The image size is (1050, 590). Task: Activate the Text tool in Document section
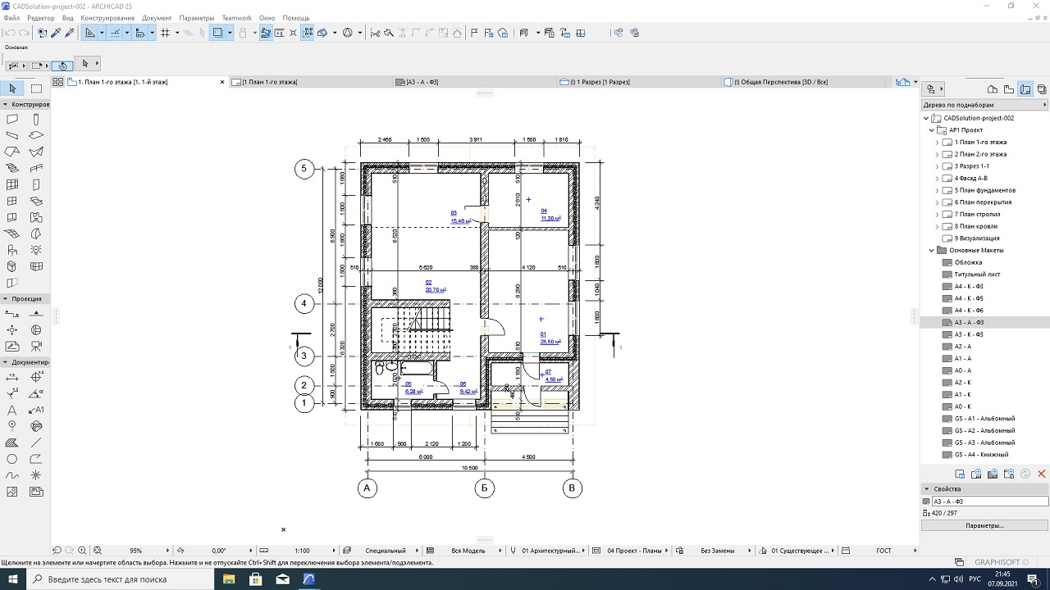point(12,410)
